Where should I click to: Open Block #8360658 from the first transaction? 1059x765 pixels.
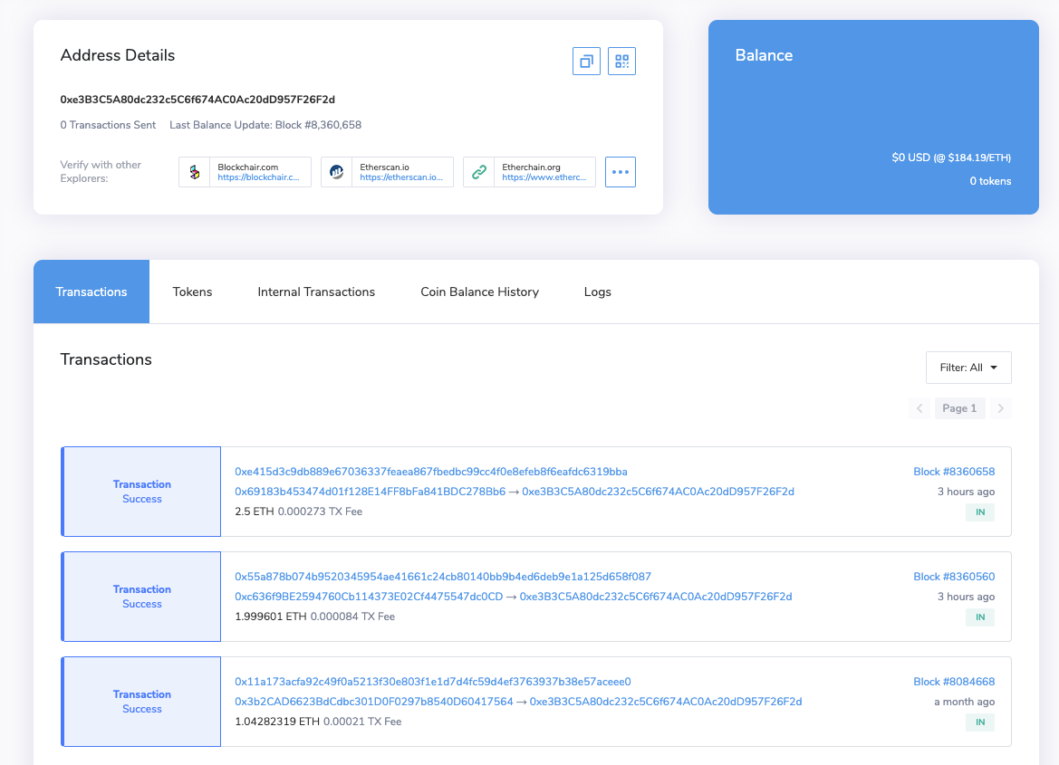(954, 471)
